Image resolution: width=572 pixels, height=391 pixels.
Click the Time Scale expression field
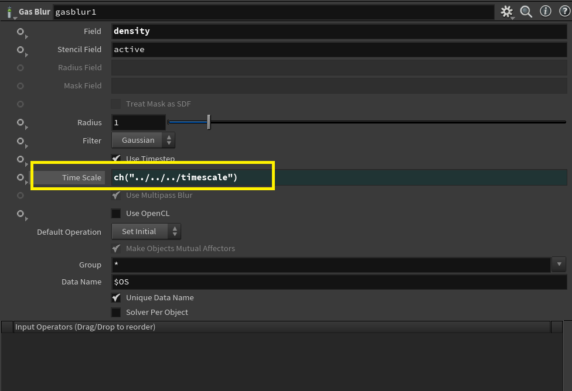[x=339, y=177]
